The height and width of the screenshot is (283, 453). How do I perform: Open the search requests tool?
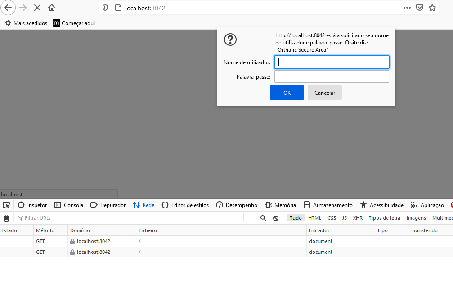(262, 217)
